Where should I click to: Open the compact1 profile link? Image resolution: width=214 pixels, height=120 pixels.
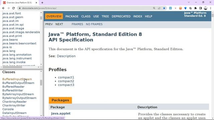66,77
